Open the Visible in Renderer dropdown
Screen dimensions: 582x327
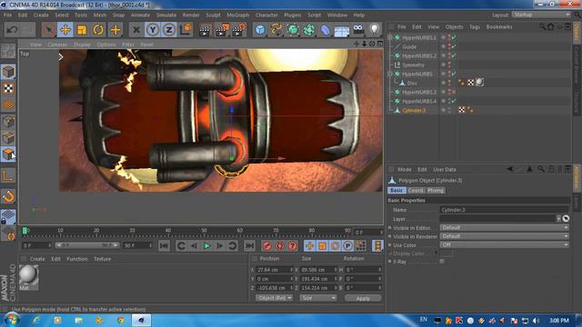pyautogui.click(x=504, y=236)
